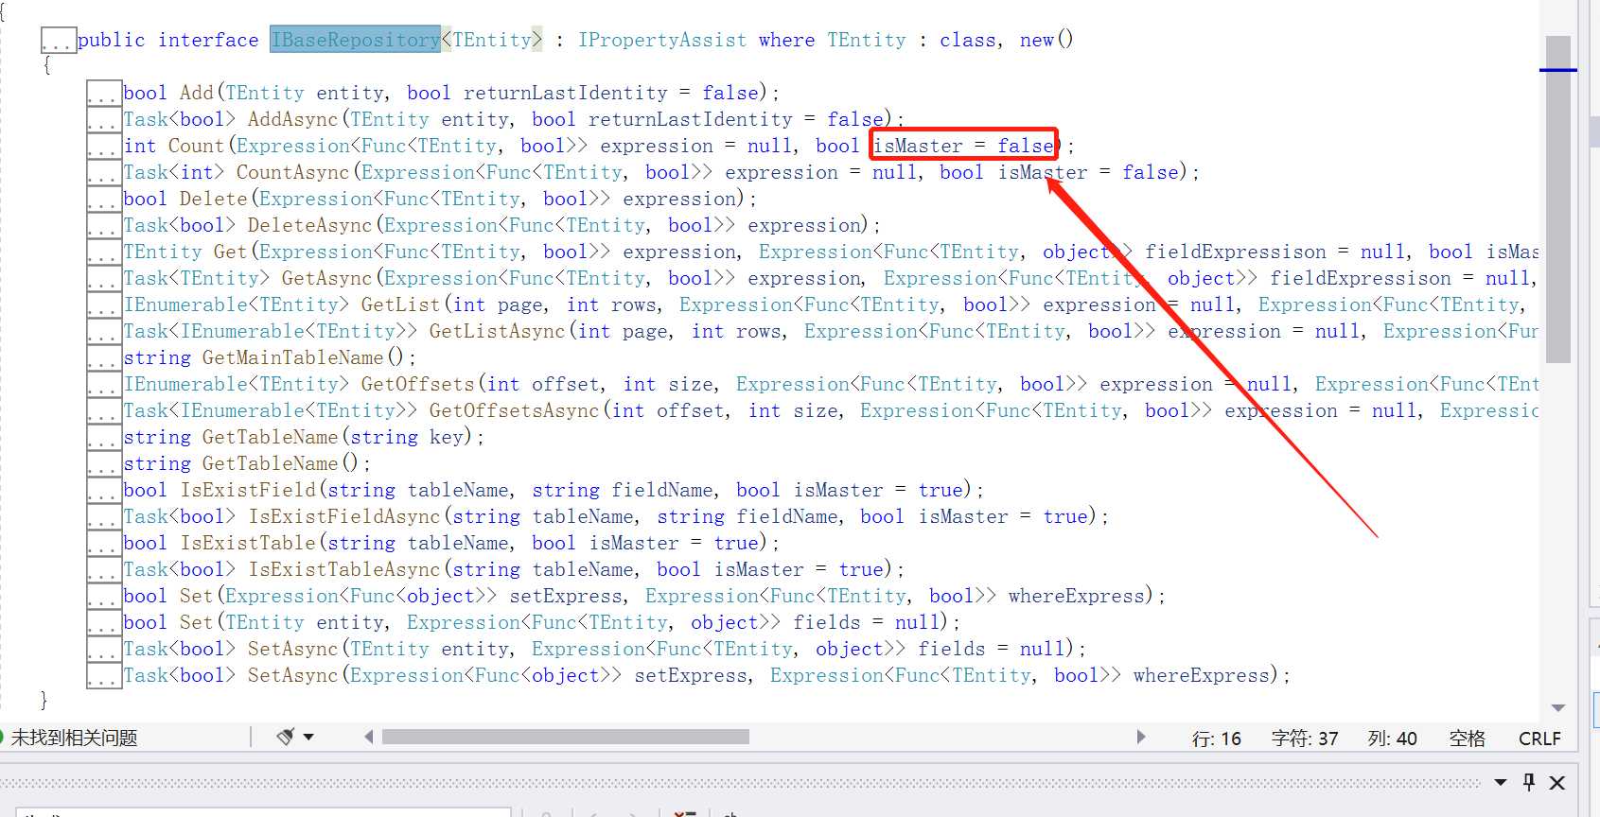
Task: Click the vertical scrollbar down arrow
Action: coord(1558,707)
